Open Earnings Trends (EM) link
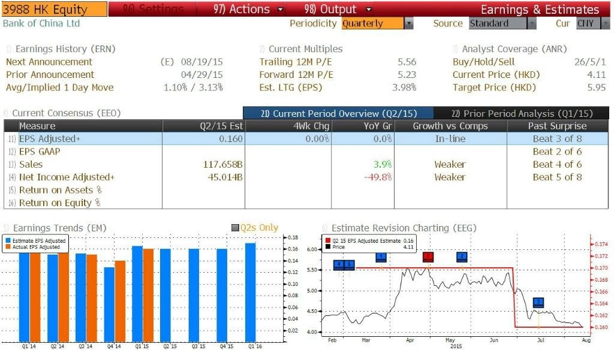The height and width of the screenshot is (350, 614). 59,228
